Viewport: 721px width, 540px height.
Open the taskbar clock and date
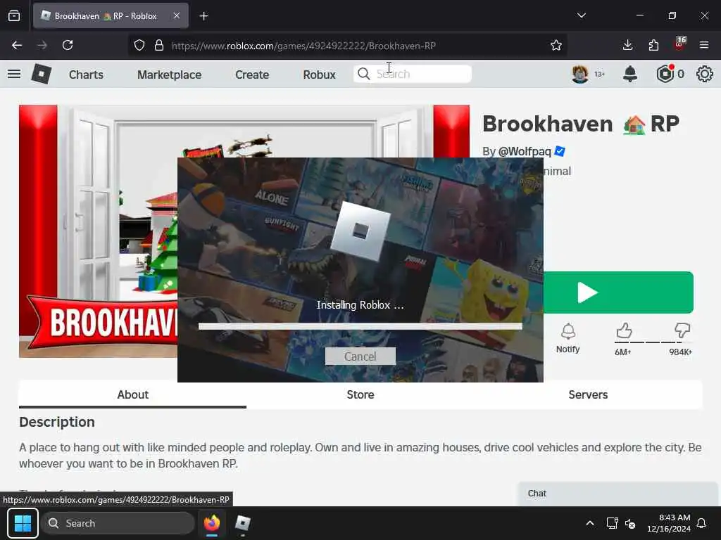coord(669,523)
